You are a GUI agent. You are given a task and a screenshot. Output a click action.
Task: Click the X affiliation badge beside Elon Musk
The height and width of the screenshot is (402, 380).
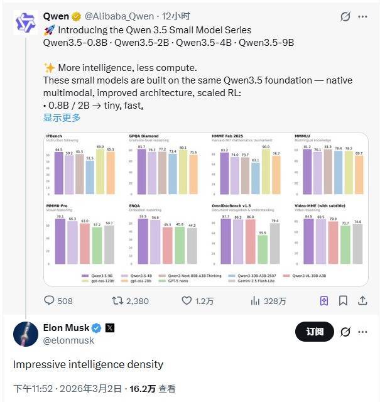coord(109,328)
